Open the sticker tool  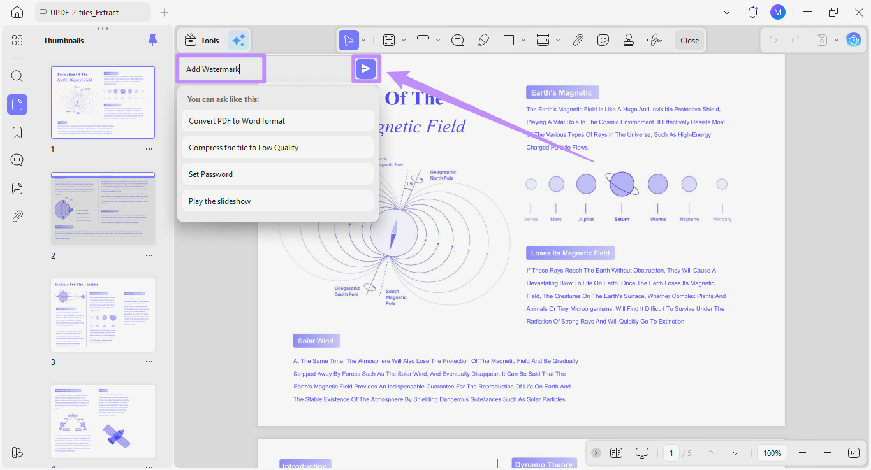click(x=603, y=40)
